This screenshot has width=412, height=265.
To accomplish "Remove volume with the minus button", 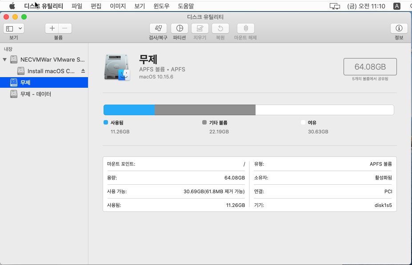I will coord(65,28).
